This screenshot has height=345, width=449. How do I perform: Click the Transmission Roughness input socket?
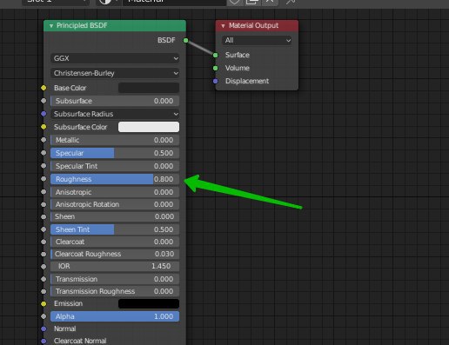[x=44, y=291]
